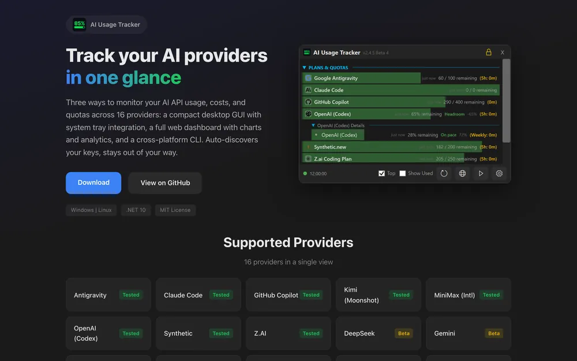
Task: Select the Z.AI provider card
Action: click(x=288, y=333)
